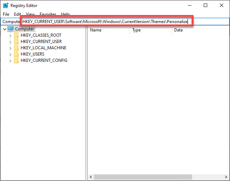Expand the HKEY_CURRENT_USER hive arrow
This screenshot has height=181, width=230.
pyautogui.click(x=10, y=42)
